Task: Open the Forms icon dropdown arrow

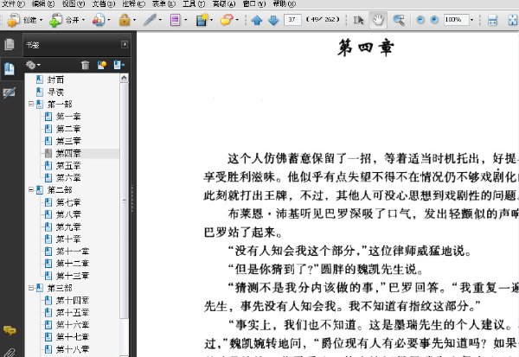Action: 185,20
